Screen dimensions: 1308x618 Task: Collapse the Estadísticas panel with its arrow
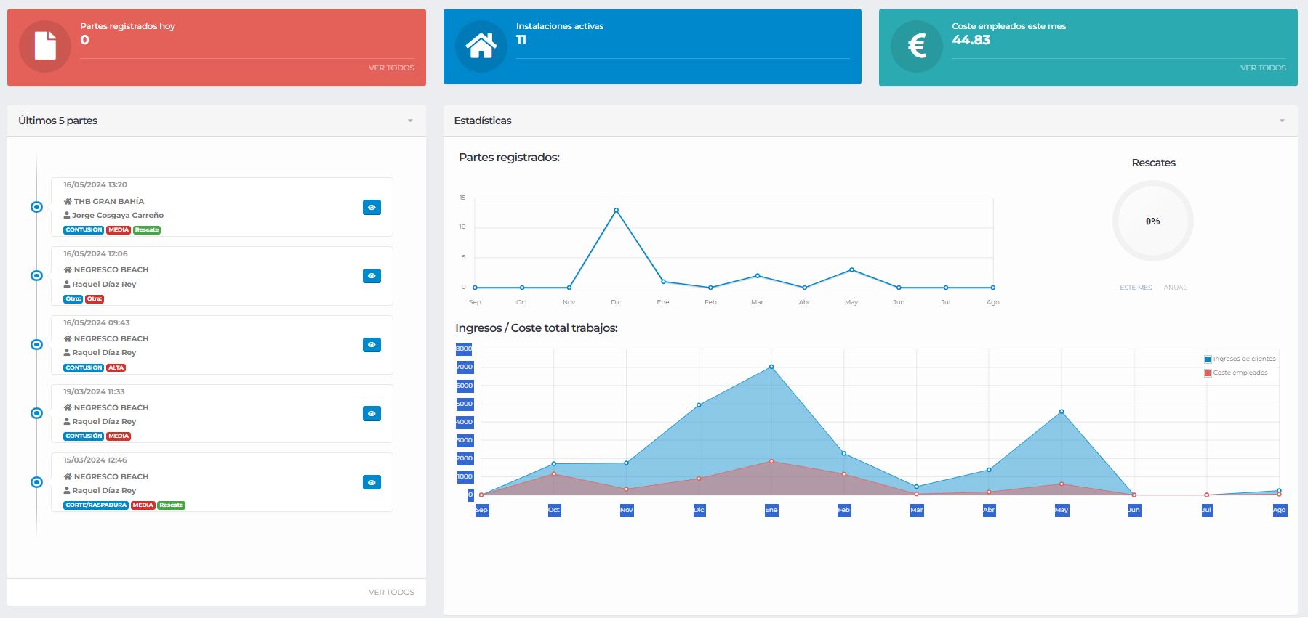point(1282,121)
